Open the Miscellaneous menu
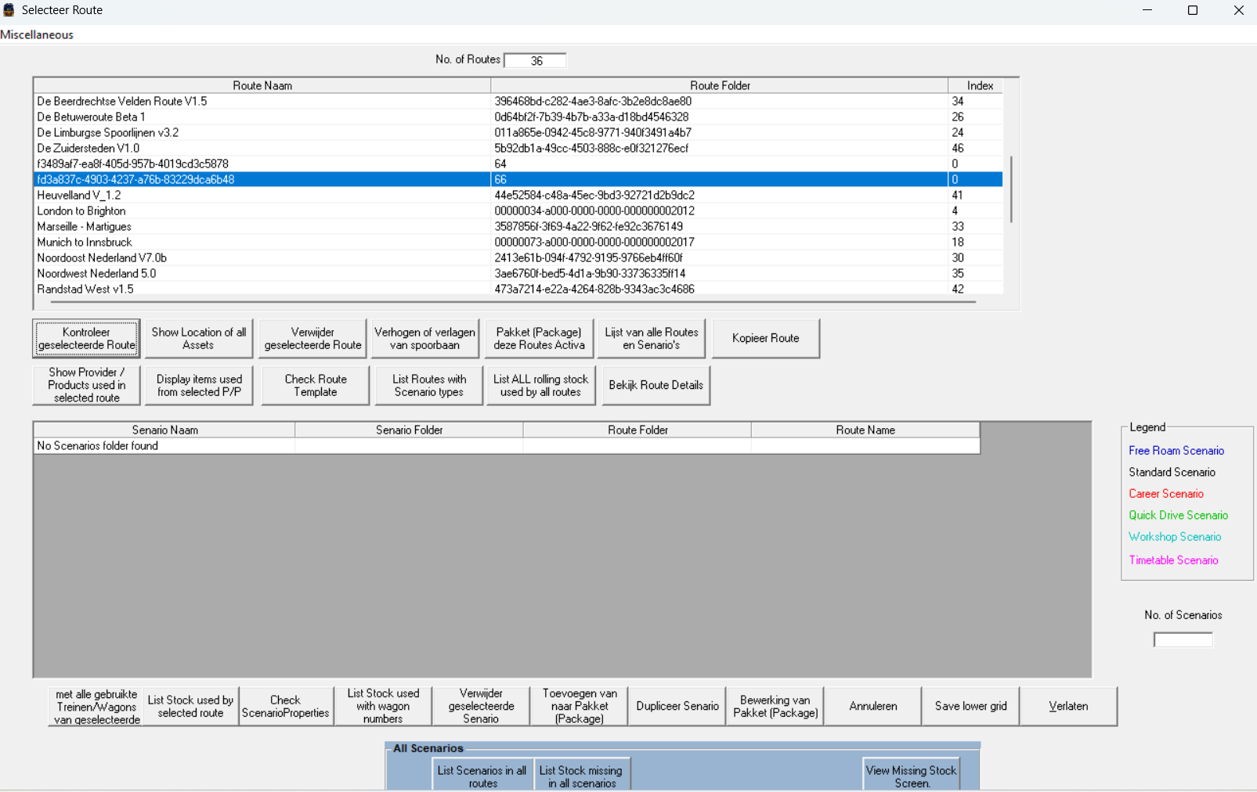The width and height of the screenshot is (1257, 792). 37,34
